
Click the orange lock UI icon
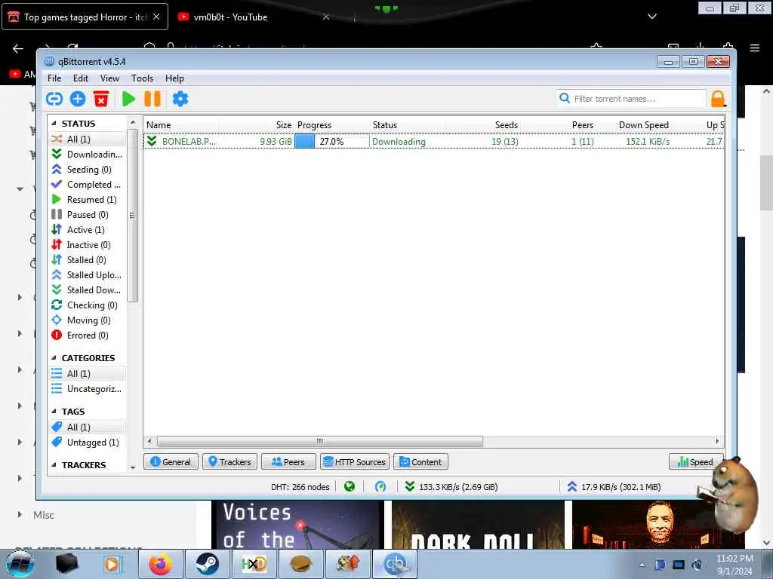(x=718, y=99)
